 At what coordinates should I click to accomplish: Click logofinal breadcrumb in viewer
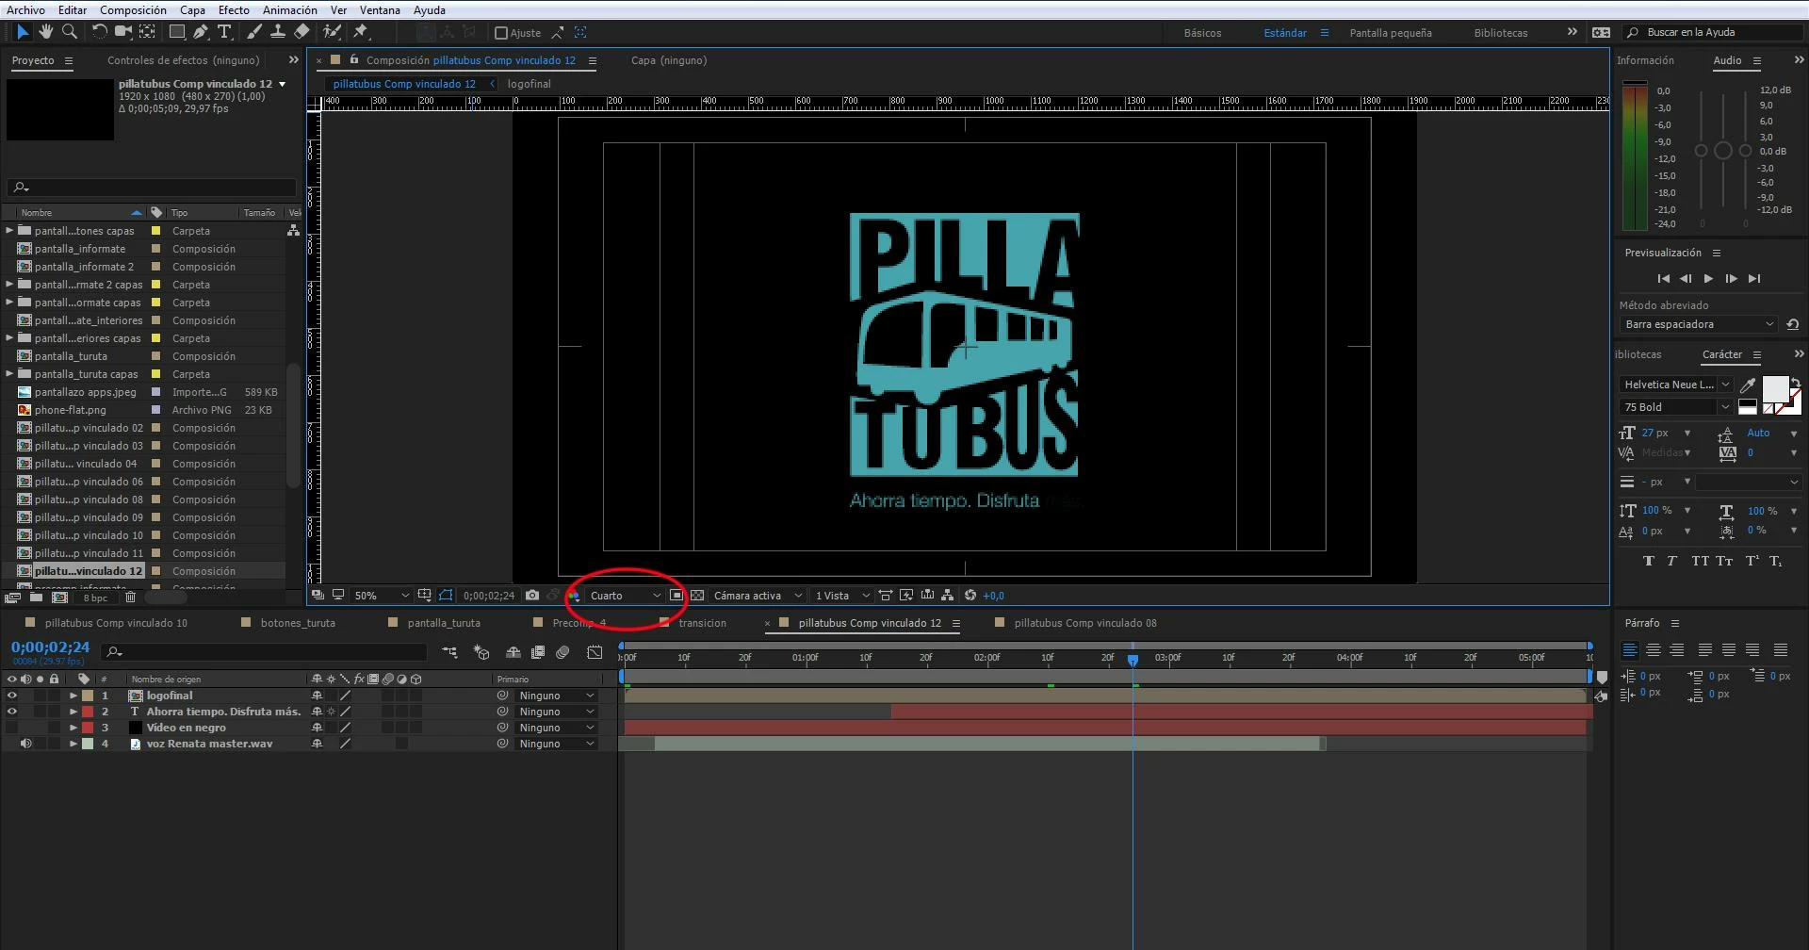tap(529, 84)
